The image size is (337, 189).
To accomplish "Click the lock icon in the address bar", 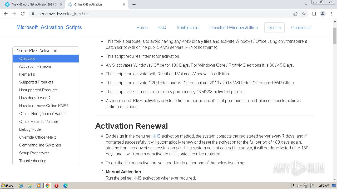I will [33, 14].
